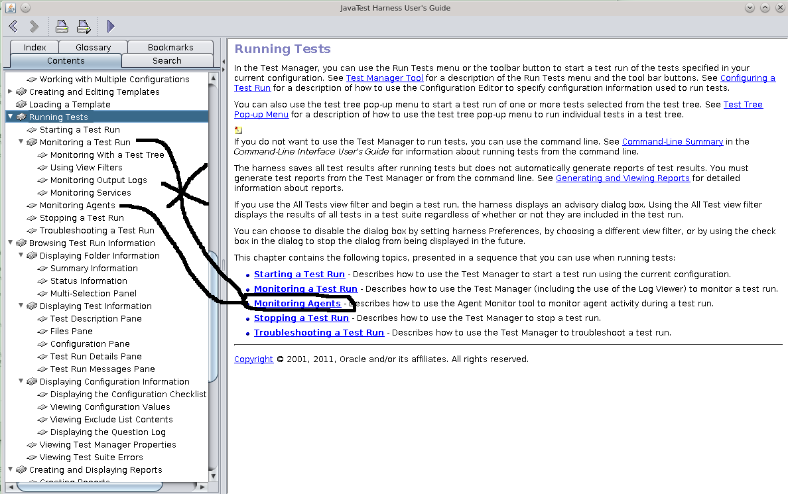788x494 pixels.
Task: Click the note icon in the content pane
Action: [238, 130]
